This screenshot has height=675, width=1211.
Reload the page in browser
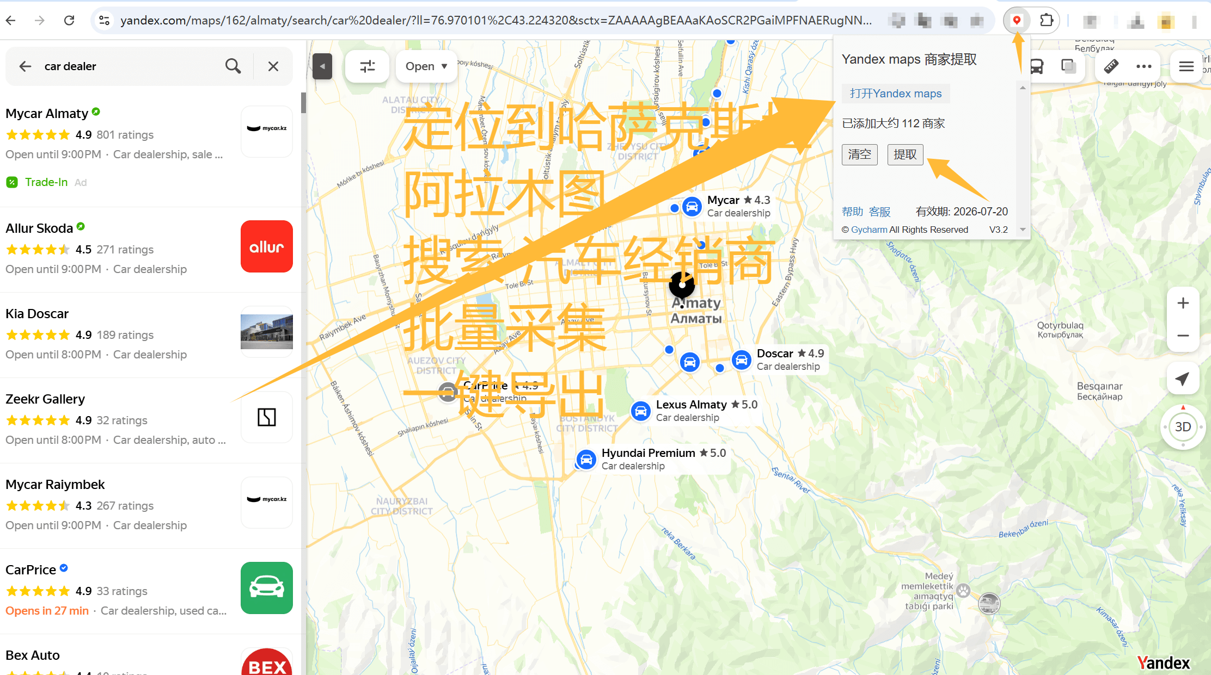(69, 21)
